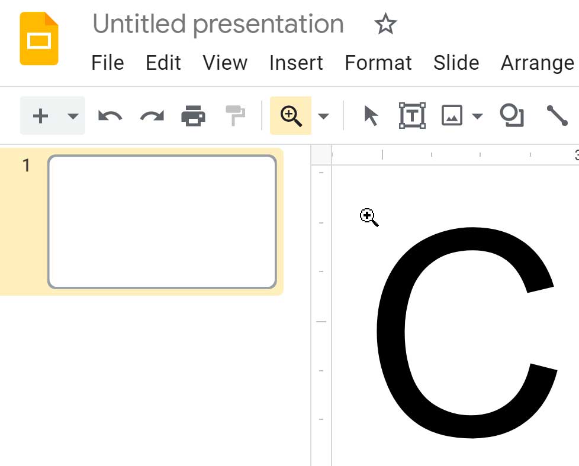The width and height of the screenshot is (579, 466).
Task: Undo the last action
Action: tap(110, 115)
